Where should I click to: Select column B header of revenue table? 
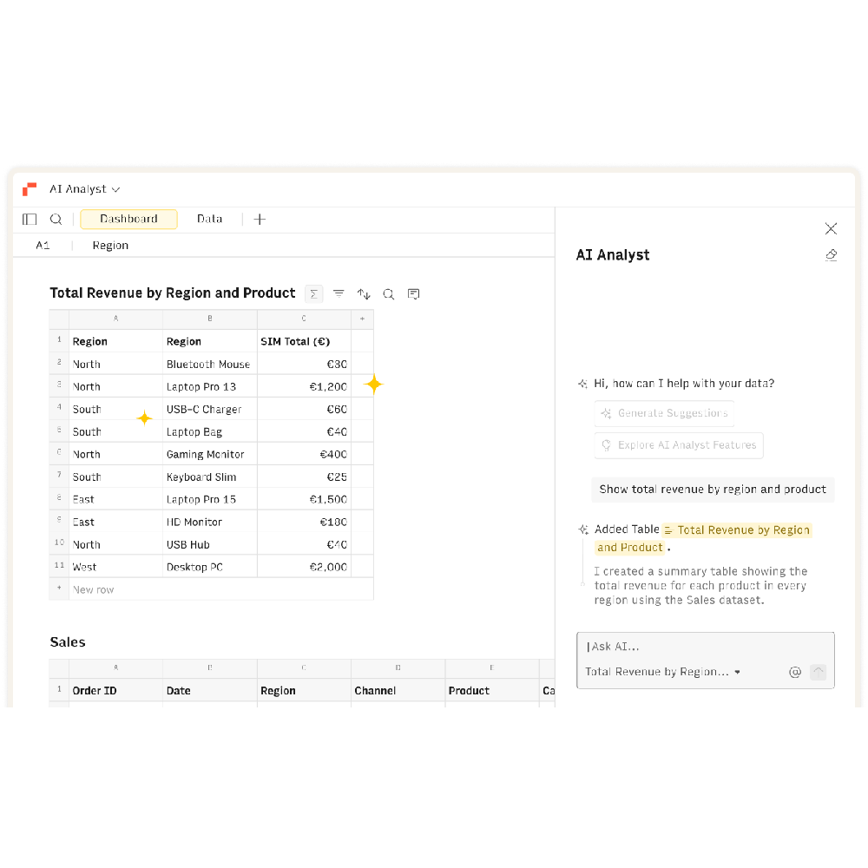[x=210, y=319]
